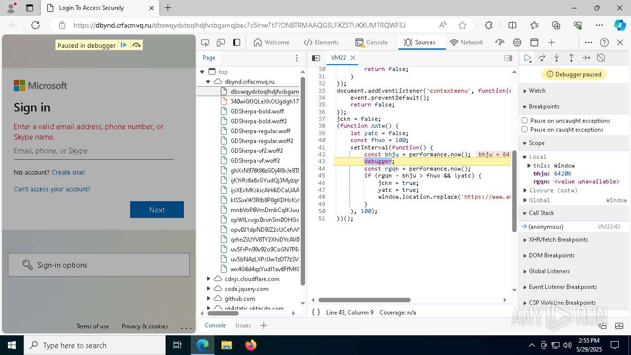Open Privacy & cookies link
Viewport: 631px width, 355px height.
(x=145, y=326)
